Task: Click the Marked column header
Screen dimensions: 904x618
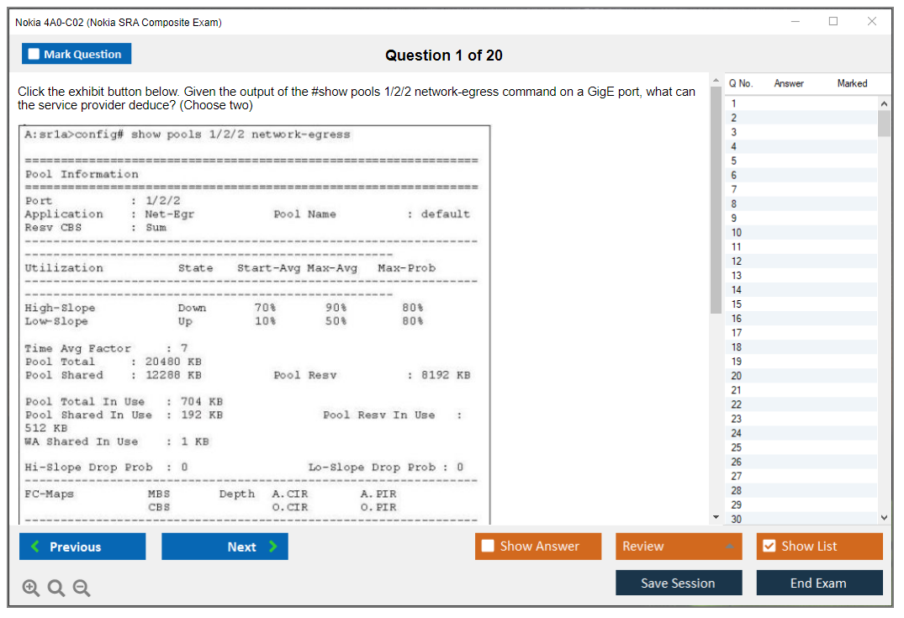Action: click(852, 83)
